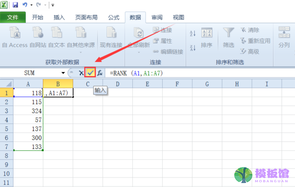Open the undo history dropdown arrow
Screen dimensions: 295x187
pos(31,5)
